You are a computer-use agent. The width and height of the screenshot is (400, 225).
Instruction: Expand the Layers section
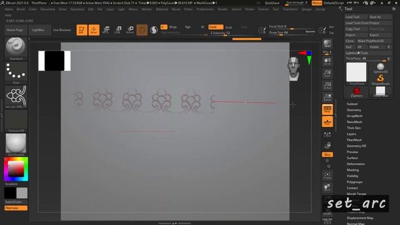tap(351, 134)
